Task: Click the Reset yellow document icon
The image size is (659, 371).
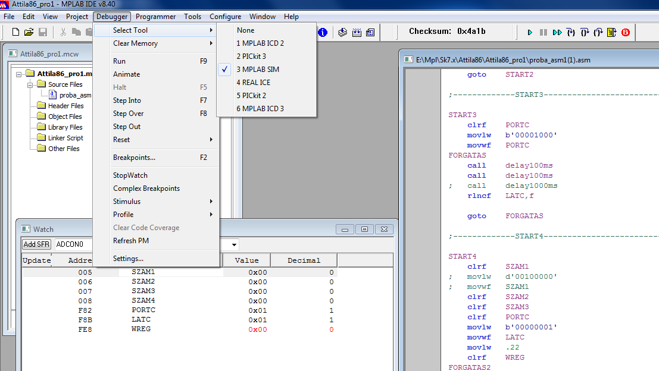Action: 612,32
